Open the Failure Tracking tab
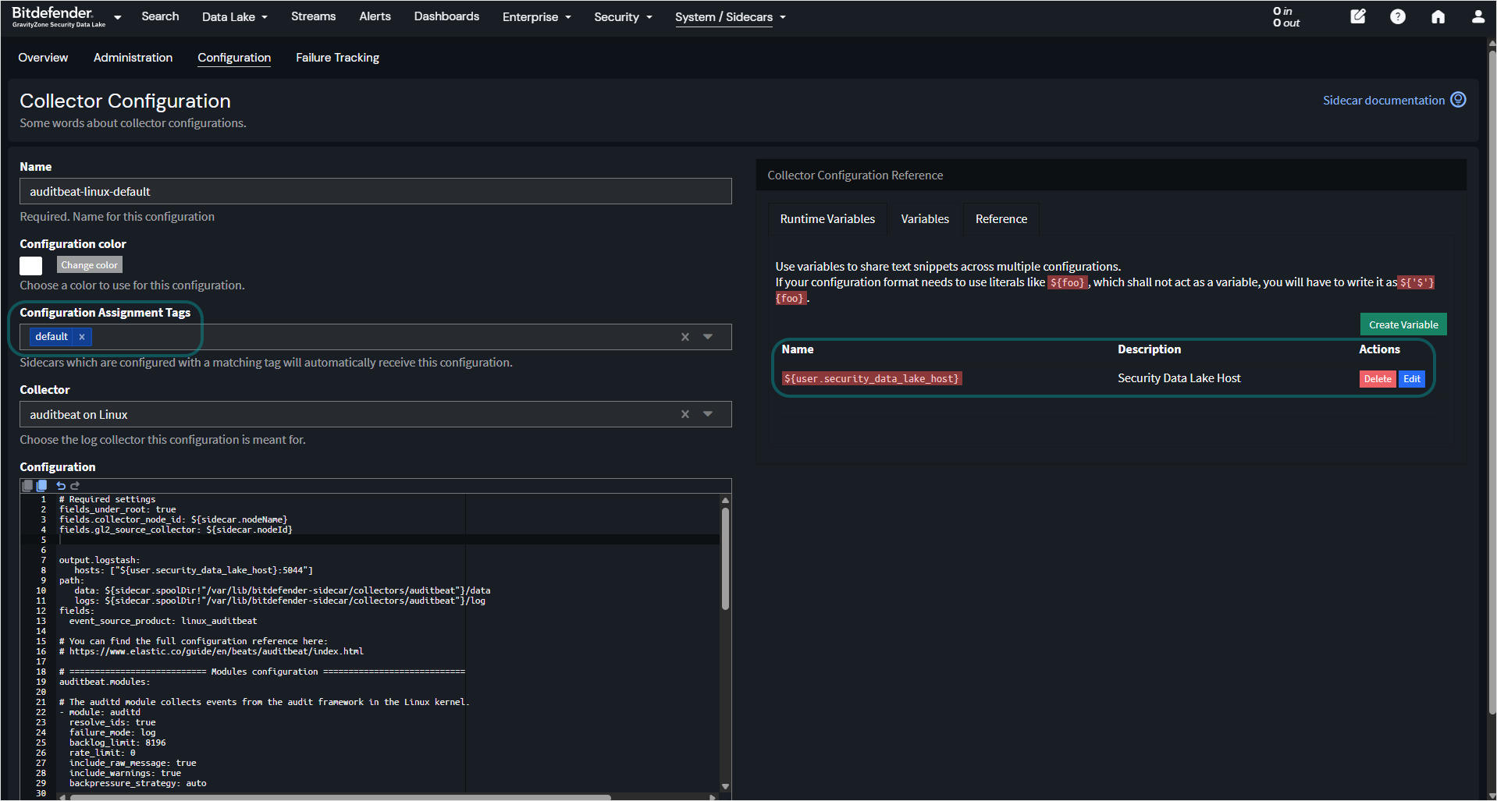This screenshot has width=1497, height=801. pos(337,58)
